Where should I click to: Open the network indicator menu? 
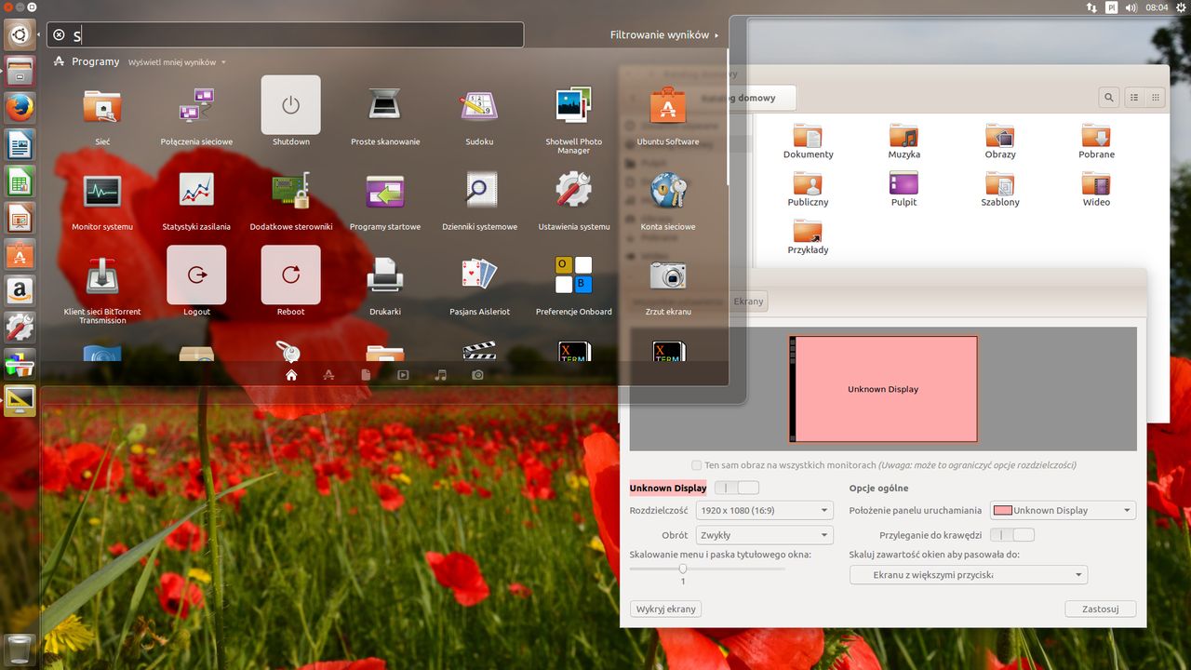1091,7
